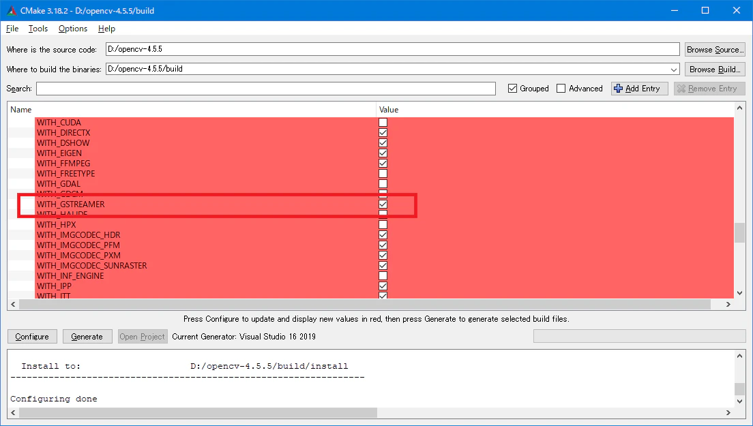Viewport: 753px width, 426px height.
Task: Check the WITH_GDAL checkbox
Action: (383, 184)
